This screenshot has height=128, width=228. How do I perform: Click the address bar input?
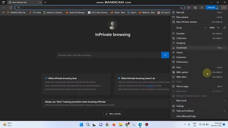pos(100,7)
